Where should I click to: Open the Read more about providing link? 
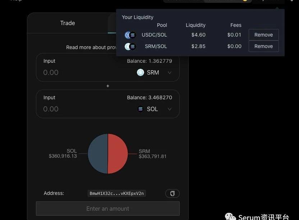click(x=91, y=47)
